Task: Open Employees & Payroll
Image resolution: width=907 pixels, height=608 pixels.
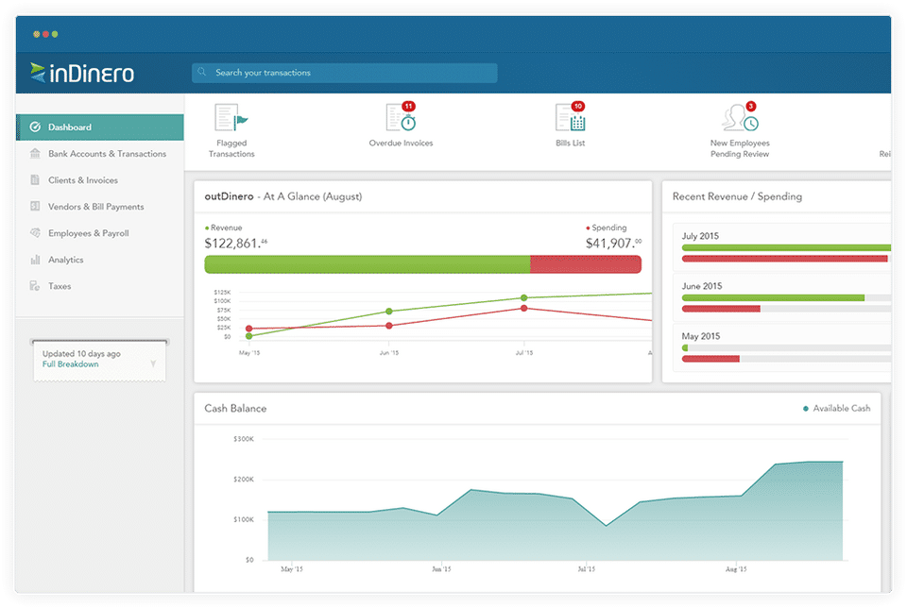Action: pyautogui.click(x=89, y=233)
